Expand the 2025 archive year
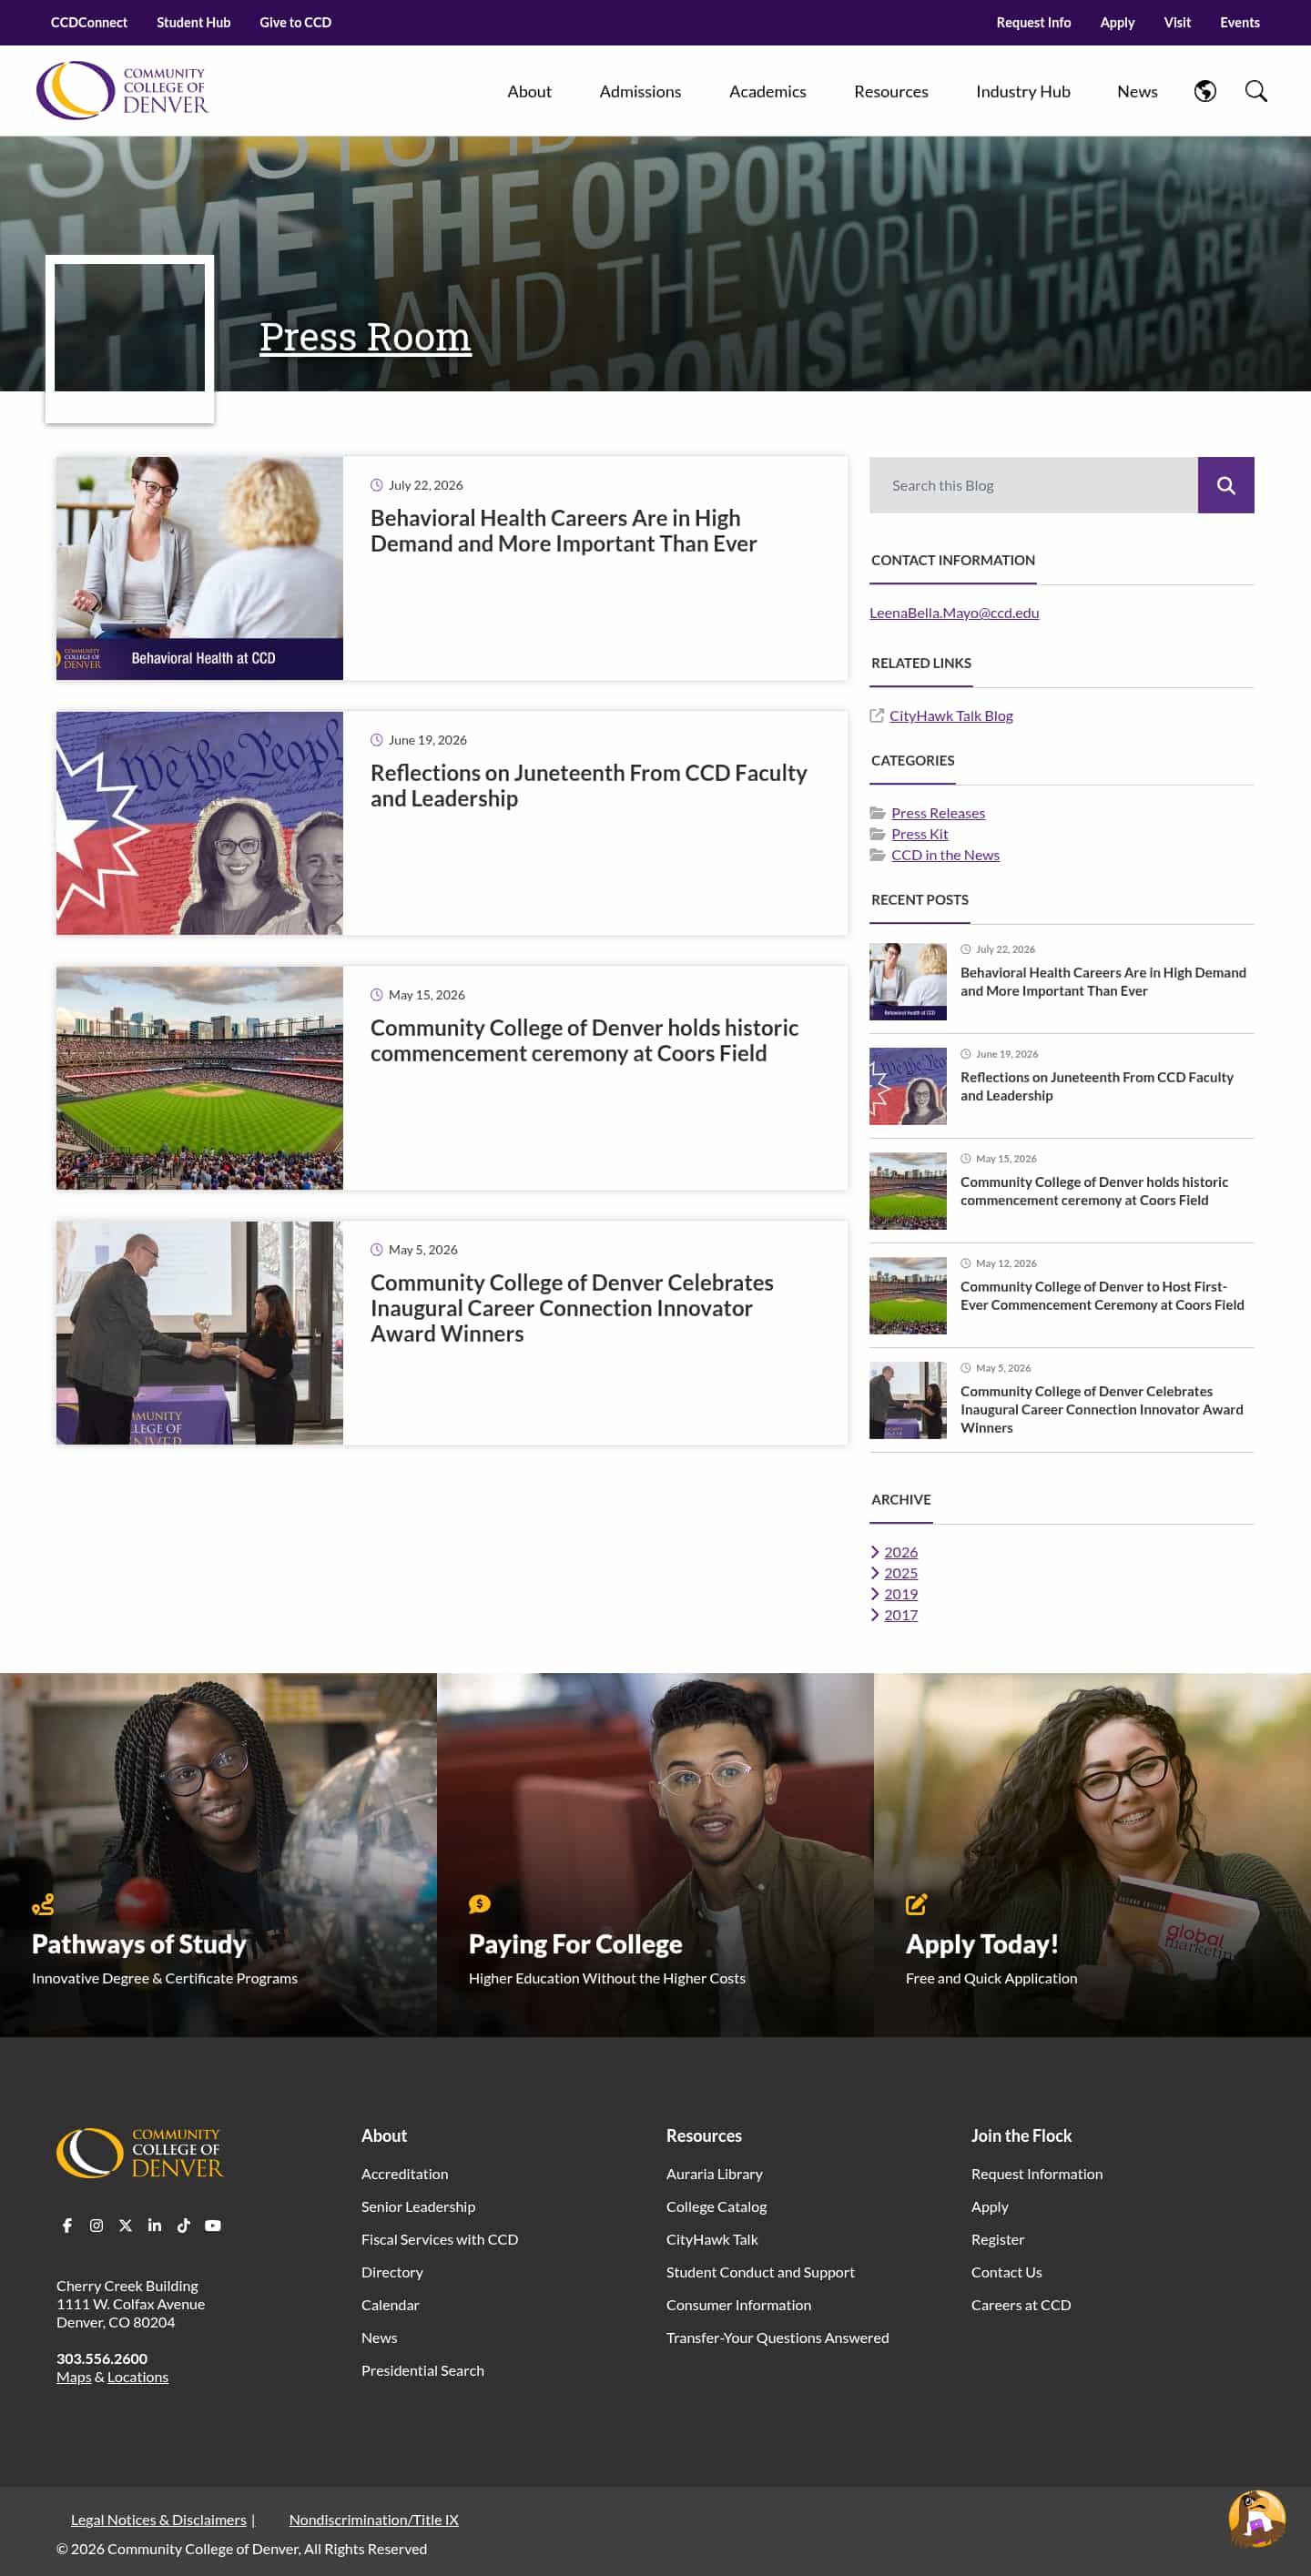Image resolution: width=1311 pixels, height=2576 pixels. 900,1573
